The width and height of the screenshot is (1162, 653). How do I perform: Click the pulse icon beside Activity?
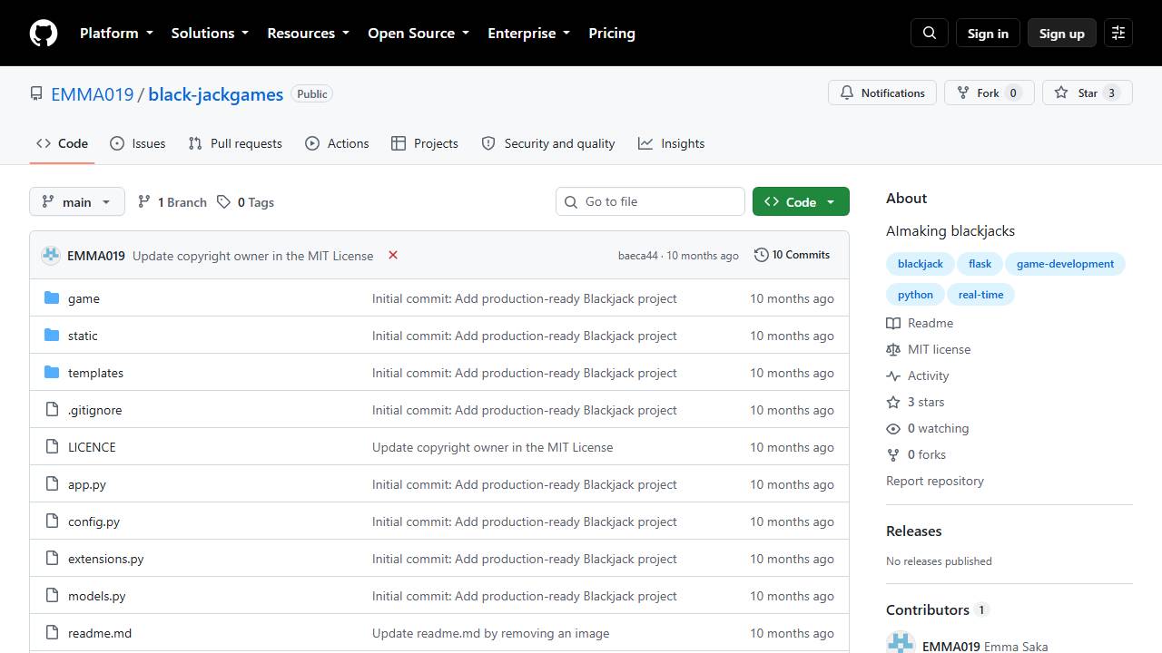tap(893, 375)
